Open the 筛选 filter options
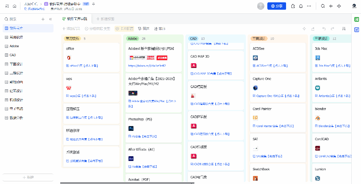This screenshot has height=184, width=361. point(144,29)
